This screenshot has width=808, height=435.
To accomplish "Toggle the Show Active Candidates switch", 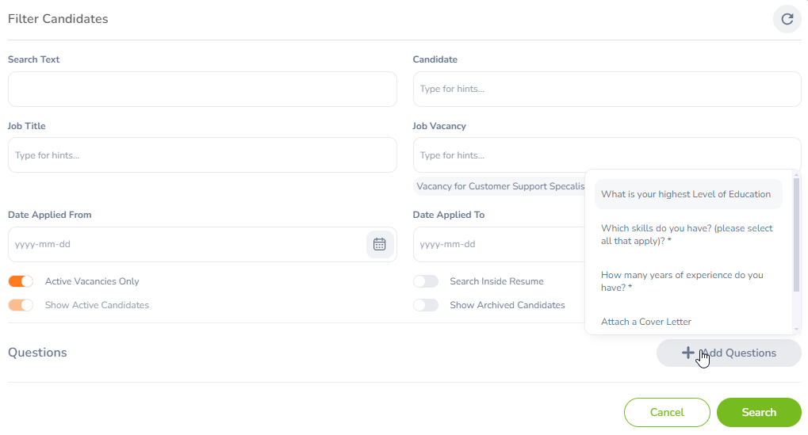I will pyautogui.click(x=21, y=305).
